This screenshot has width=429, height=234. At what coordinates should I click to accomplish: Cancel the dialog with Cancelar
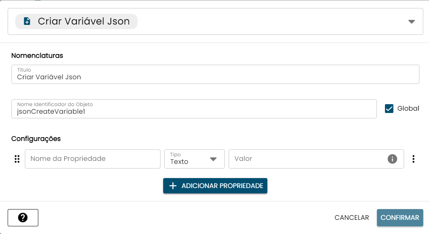point(352,218)
